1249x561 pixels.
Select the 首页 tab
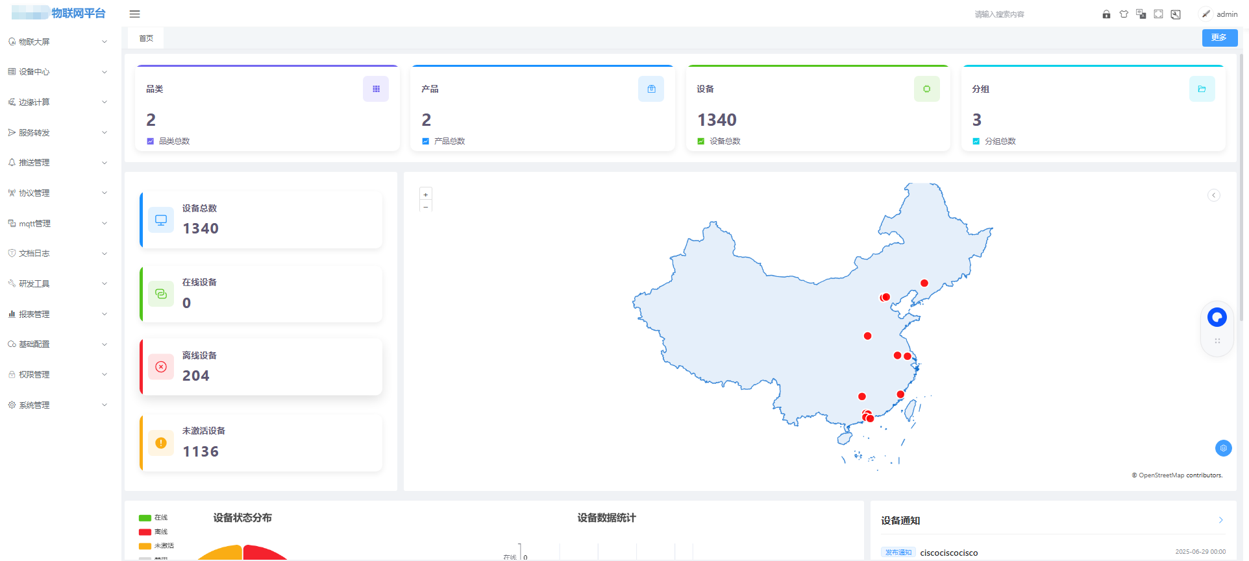(146, 38)
